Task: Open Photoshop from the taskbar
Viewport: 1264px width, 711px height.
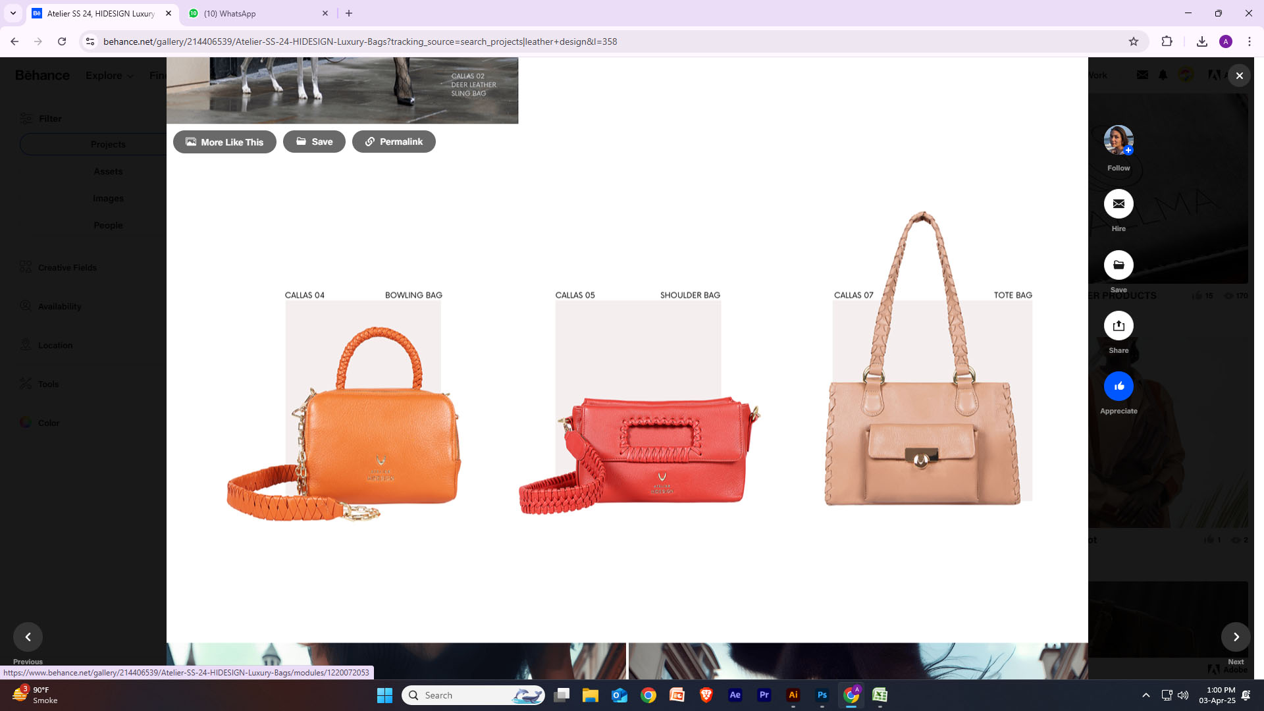Action: pos(822,695)
